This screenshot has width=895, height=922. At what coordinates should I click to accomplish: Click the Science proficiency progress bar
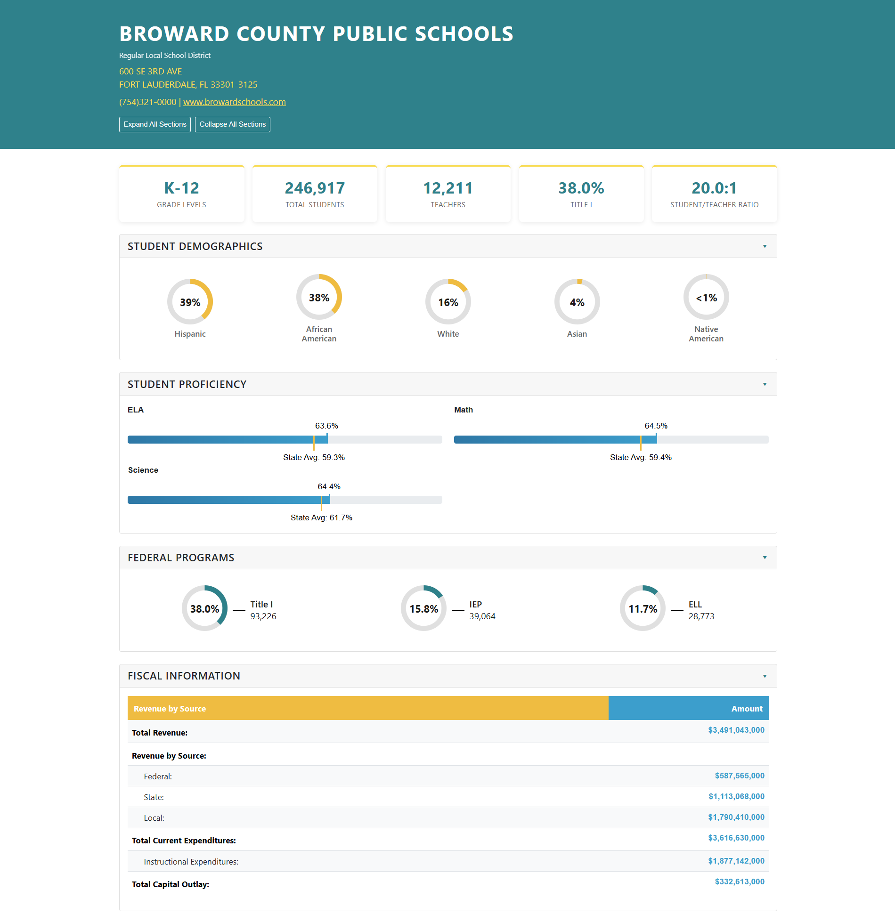(285, 500)
